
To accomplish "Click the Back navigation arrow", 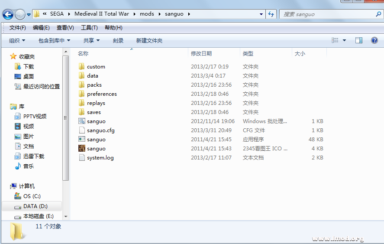I will 8,14.
